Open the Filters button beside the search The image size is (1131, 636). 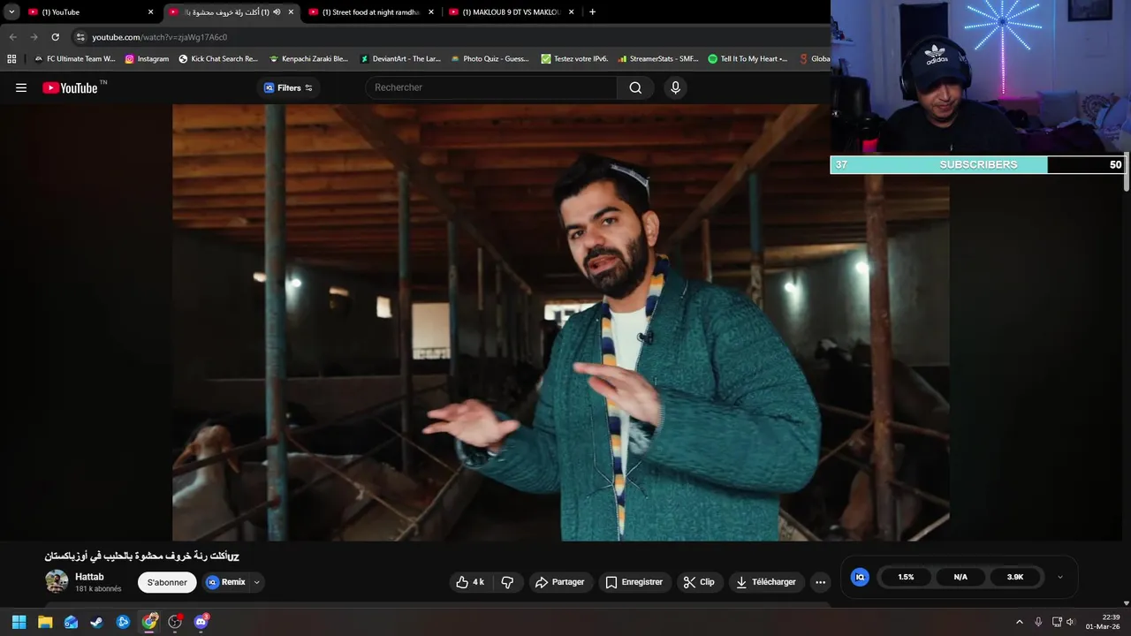pyautogui.click(x=289, y=87)
